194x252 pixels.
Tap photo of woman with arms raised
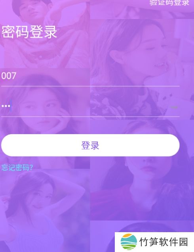click(x=45, y=211)
